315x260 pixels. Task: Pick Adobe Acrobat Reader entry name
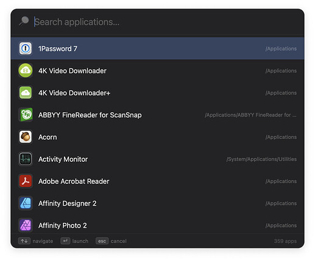point(74,181)
